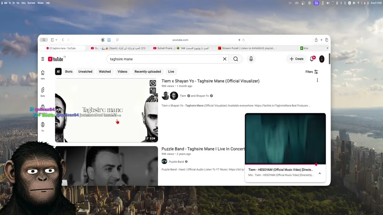Open the account avatar menu
The width and height of the screenshot is (383, 215).
pyautogui.click(x=322, y=59)
